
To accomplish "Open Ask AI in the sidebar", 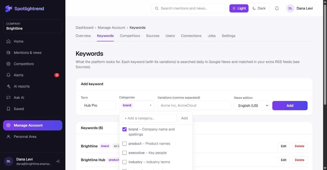I will (x=33, y=98).
